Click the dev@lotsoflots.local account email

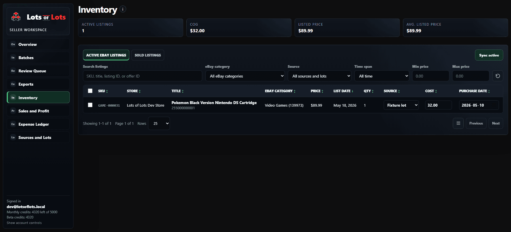tap(26, 207)
